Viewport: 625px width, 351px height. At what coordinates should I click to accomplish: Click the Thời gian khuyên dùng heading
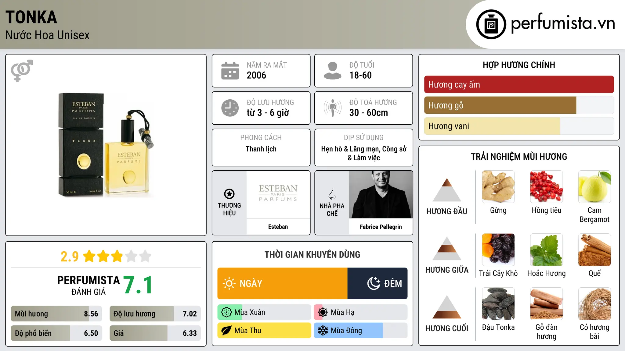click(312, 254)
